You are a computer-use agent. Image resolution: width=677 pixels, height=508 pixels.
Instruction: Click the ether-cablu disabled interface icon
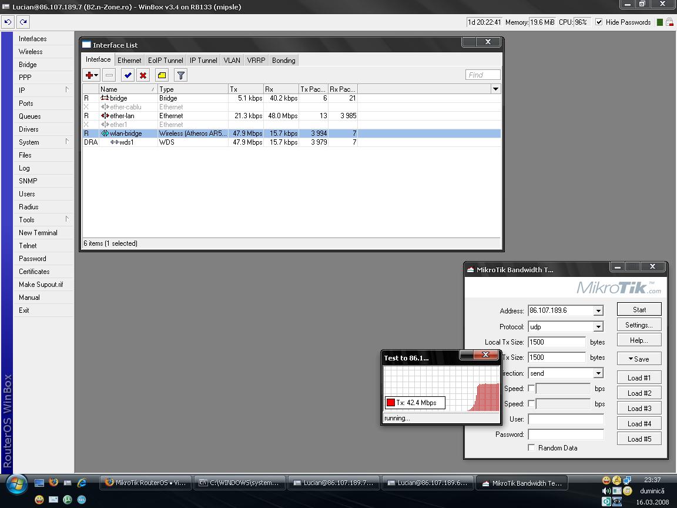[x=105, y=107]
